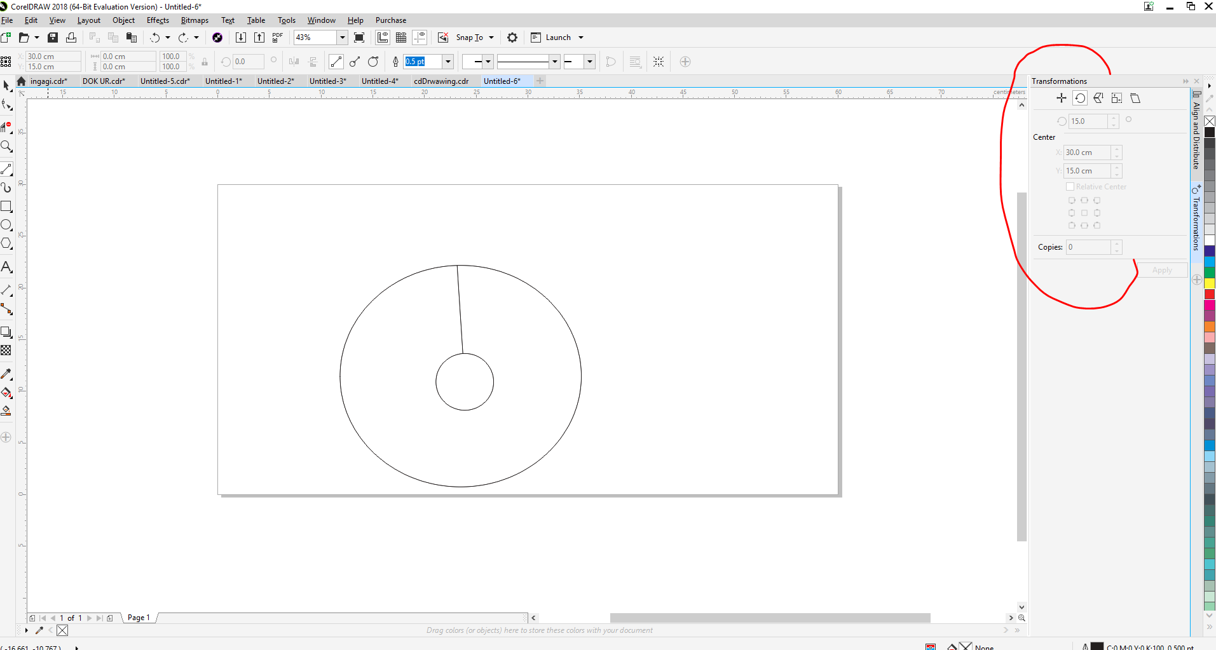Screen dimensions: 1216x650
Task: Enable the Relative Center checkbox
Action: [x=1070, y=187]
